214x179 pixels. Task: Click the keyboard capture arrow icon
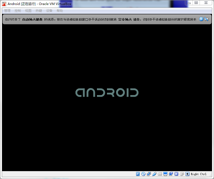(x=188, y=174)
